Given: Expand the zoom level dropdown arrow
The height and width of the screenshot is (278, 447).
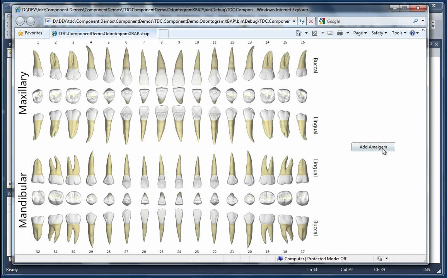Looking at the screenshot, I should pyautogui.click(x=387, y=259).
